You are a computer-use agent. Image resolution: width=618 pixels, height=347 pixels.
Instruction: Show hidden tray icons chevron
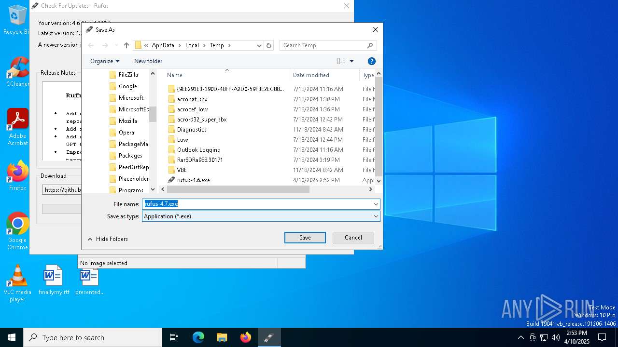point(520,337)
